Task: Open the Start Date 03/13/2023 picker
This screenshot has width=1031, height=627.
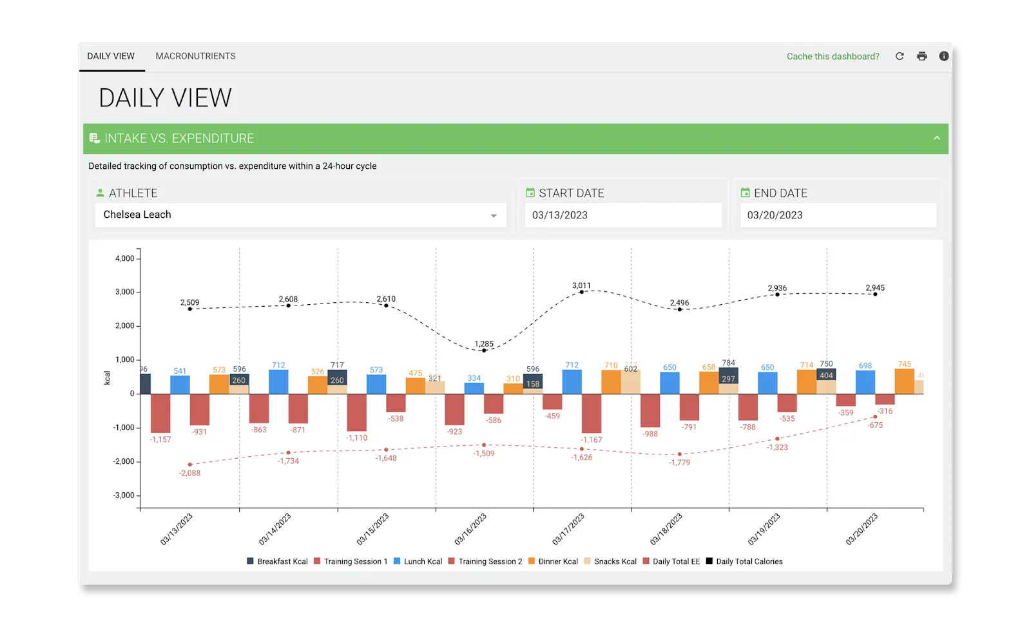Action: click(x=623, y=215)
